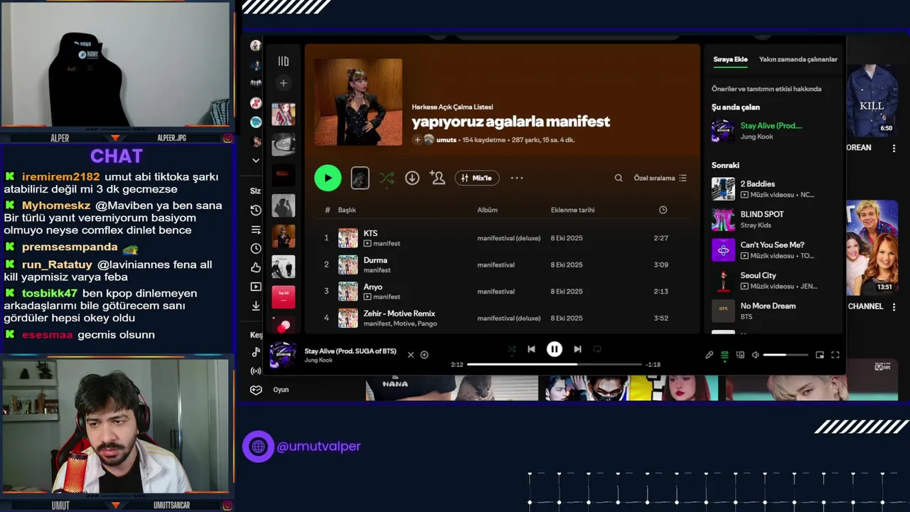Image resolution: width=910 pixels, height=512 pixels.
Task: Click the Mix'le button
Action: (477, 178)
